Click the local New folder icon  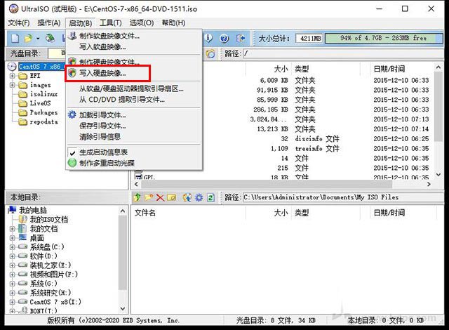point(148,197)
